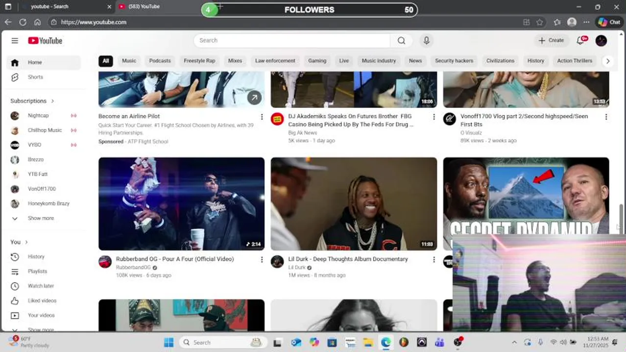Open Watch later in sidebar

pyautogui.click(x=44, y=286)
